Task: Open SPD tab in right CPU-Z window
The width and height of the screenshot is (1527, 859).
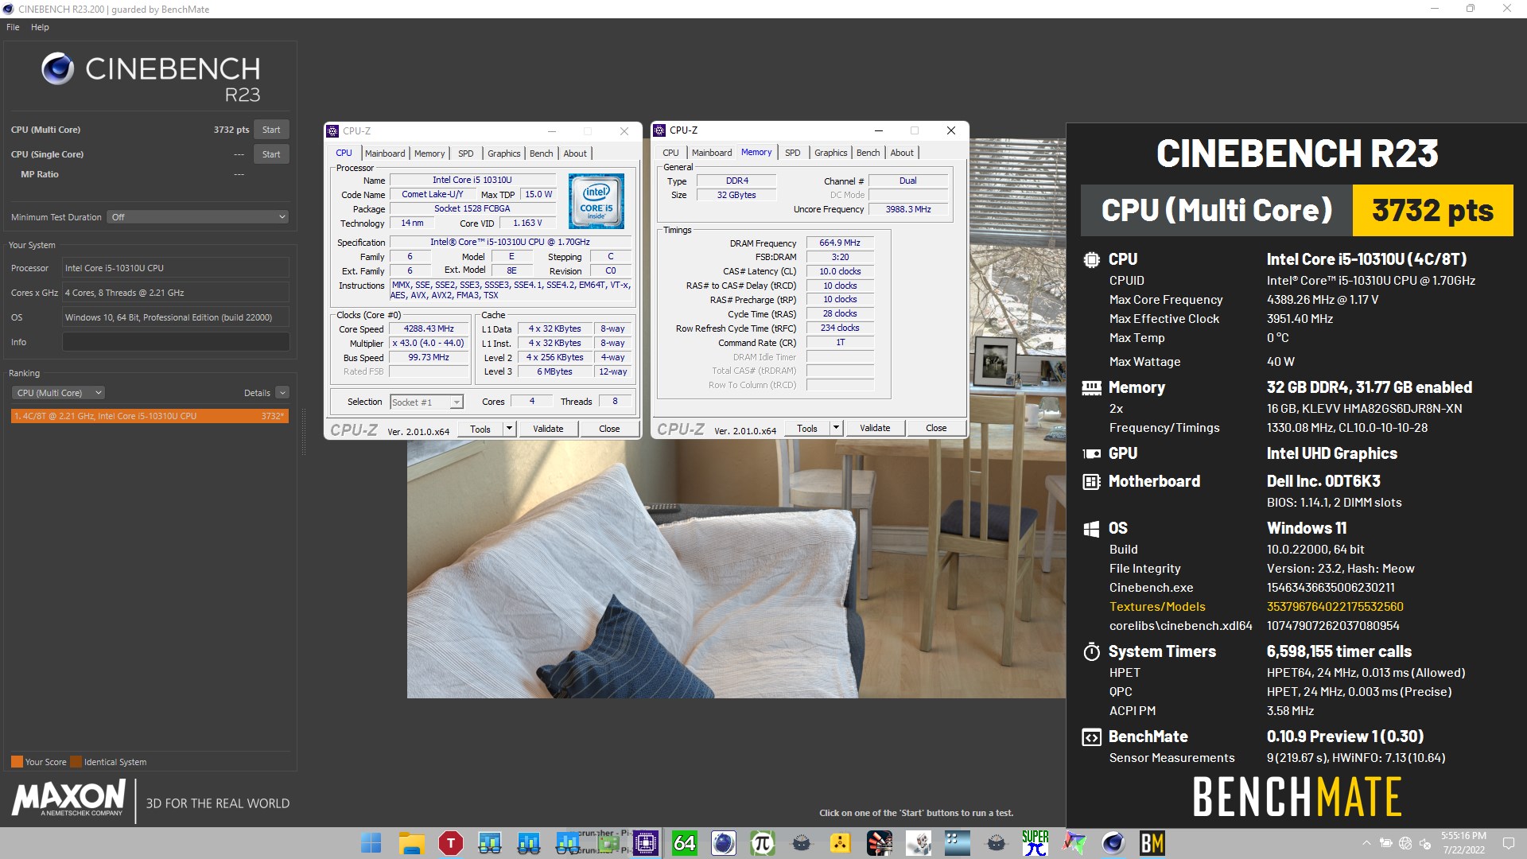Action: [793, 153]
